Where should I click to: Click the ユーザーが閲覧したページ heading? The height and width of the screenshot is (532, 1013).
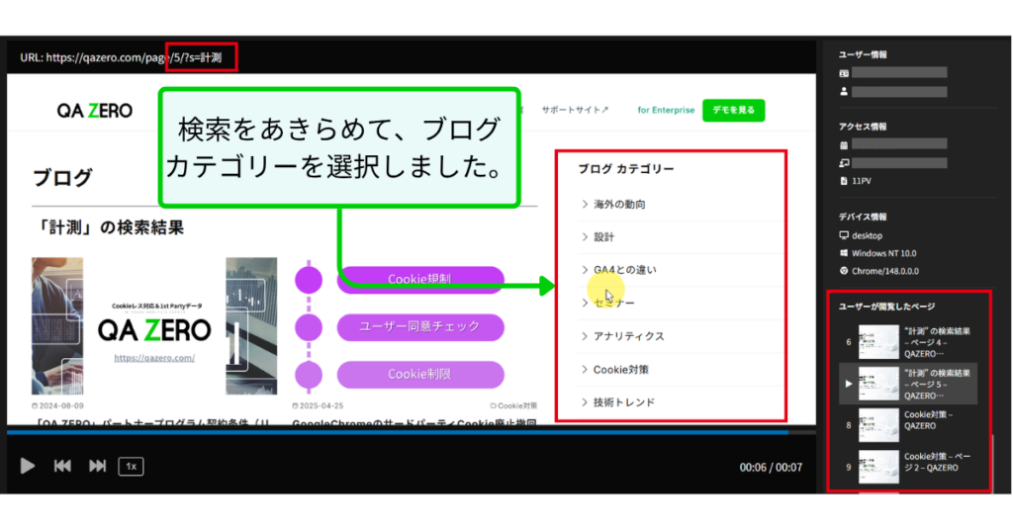[x=886, y=307]
